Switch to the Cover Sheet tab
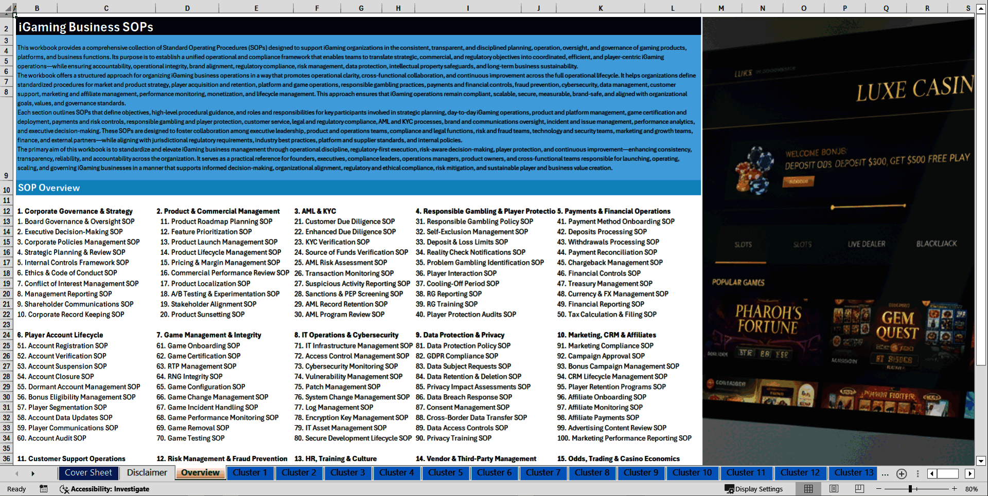 pyautogui.click(x=89, y=472)
